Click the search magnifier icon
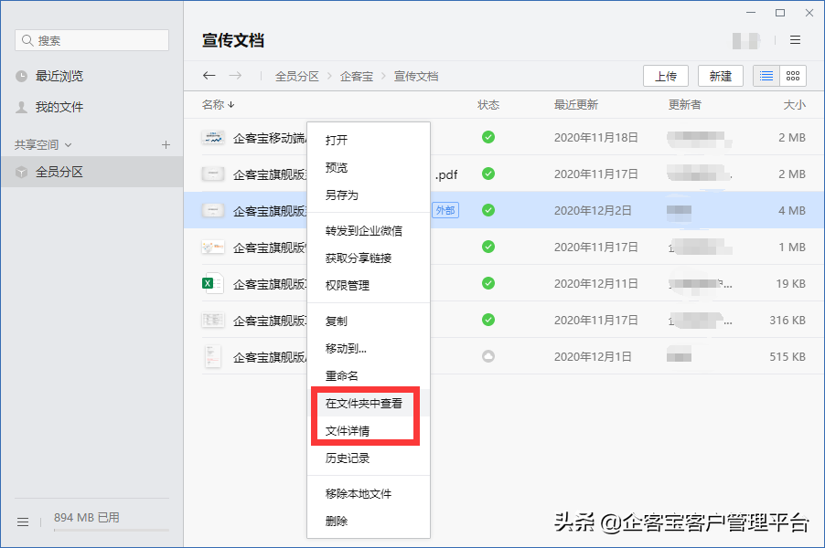This screenshot has height=548, width=825. pos(27,40)
